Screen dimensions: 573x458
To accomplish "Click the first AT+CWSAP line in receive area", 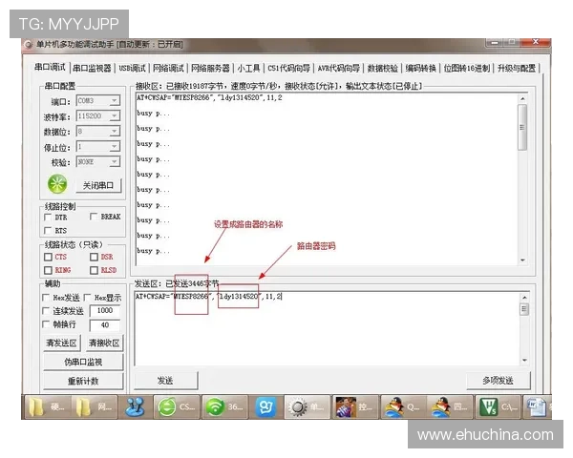I will click(x=209, y=98).
